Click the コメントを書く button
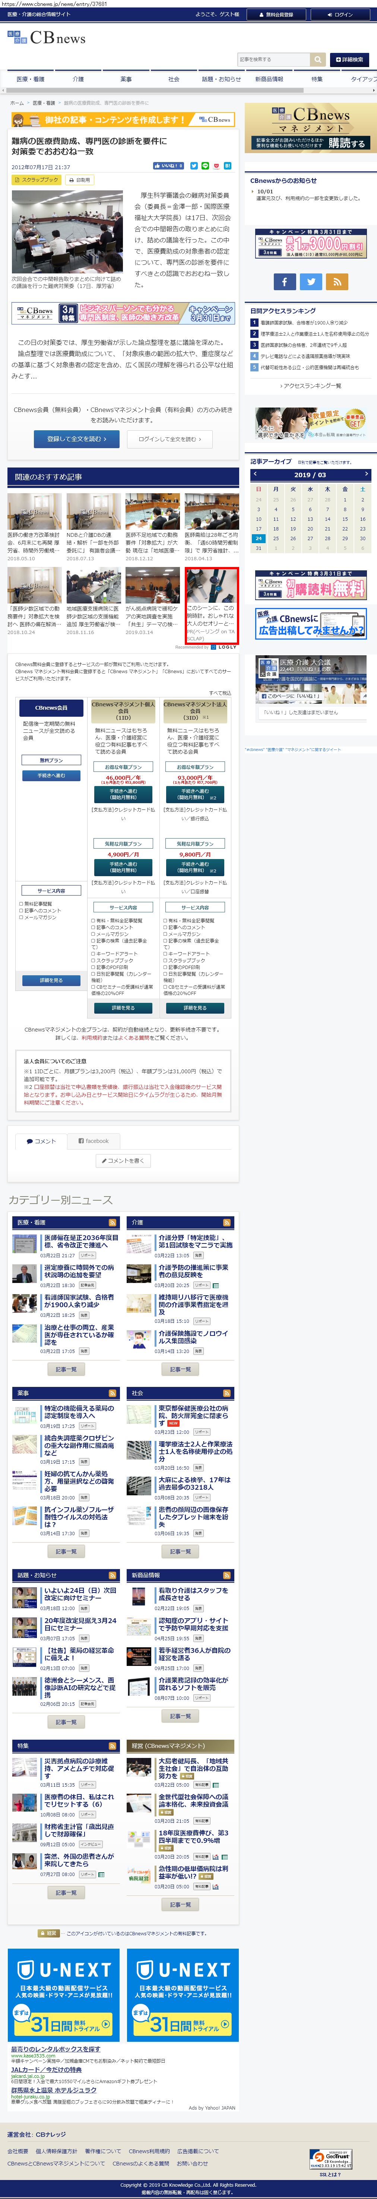 pos(124,1160)
